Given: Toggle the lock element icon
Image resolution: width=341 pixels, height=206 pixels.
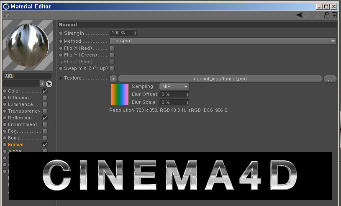Looking at the screenshot, I should tap(327, 15).
